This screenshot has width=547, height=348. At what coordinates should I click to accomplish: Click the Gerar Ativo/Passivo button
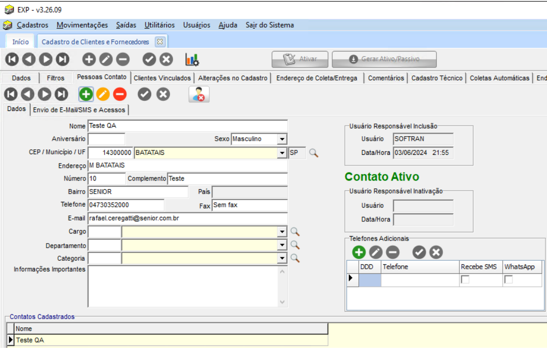click(384, 59)
